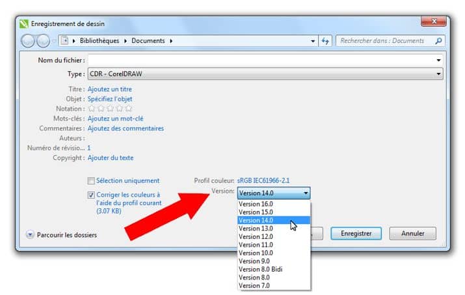Expand folders with Parcourir les dossiers arrow

30,234
